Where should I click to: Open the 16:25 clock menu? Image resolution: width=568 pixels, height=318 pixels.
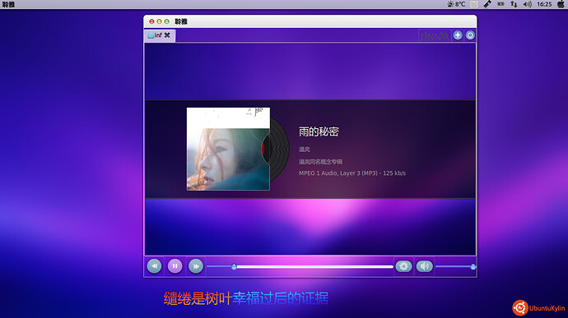click(544, 4)
